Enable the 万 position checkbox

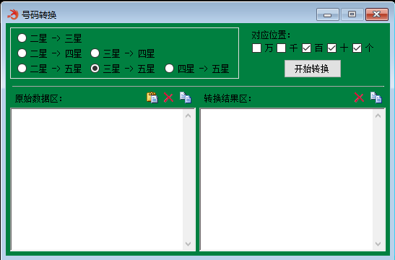pos(256,48)
